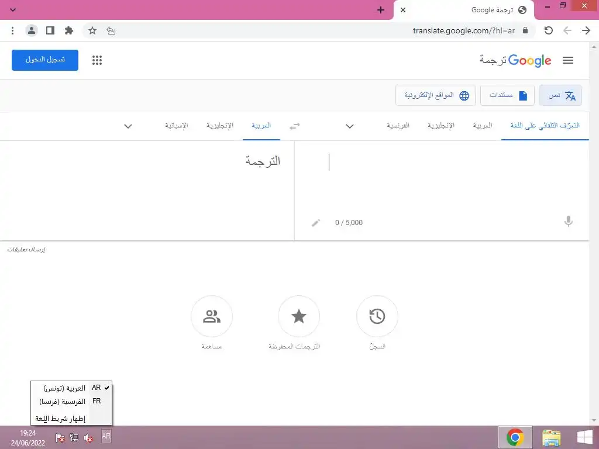Select الفرنسية (فرنسا) FR input language
This screenshot has width=599, height=449.
pos(71,401)
